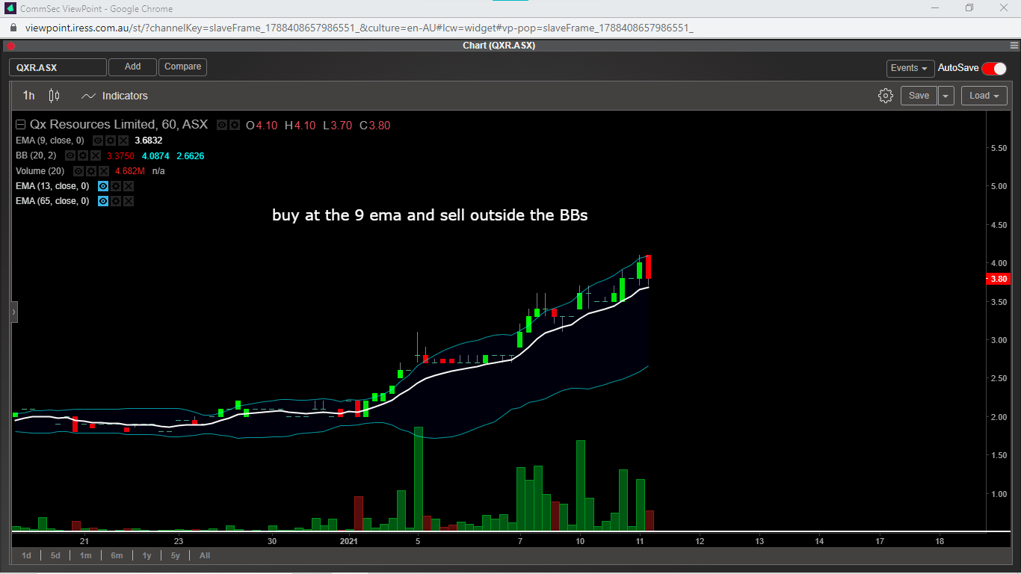The height and width of the screenshot is (574, 1021).
Task: Click the BB middle value 3.3750
Action: tap(120, 156)
